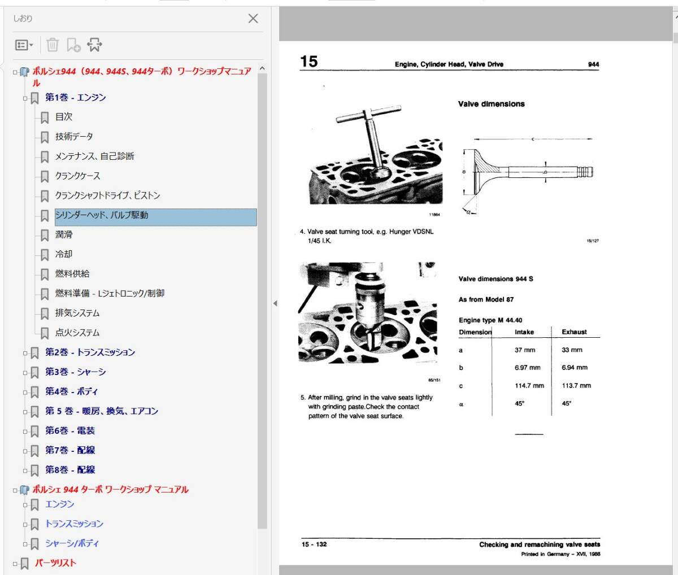The image size is (678, 575).
Task: Click the 第5巻 - 暖房、換気、エアコン label
Action: coord(102,411)
